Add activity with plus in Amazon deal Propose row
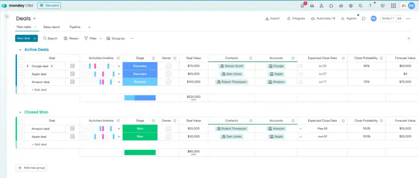 [x=119, y=82]
